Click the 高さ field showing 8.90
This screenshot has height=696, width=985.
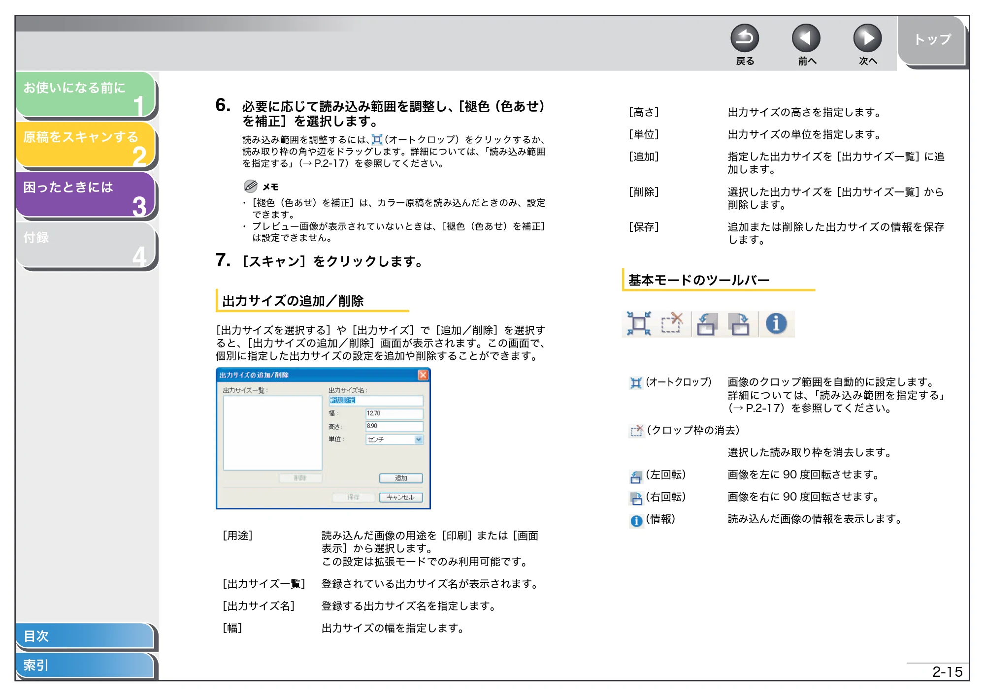pyautogui.click(x=394, y=426)
